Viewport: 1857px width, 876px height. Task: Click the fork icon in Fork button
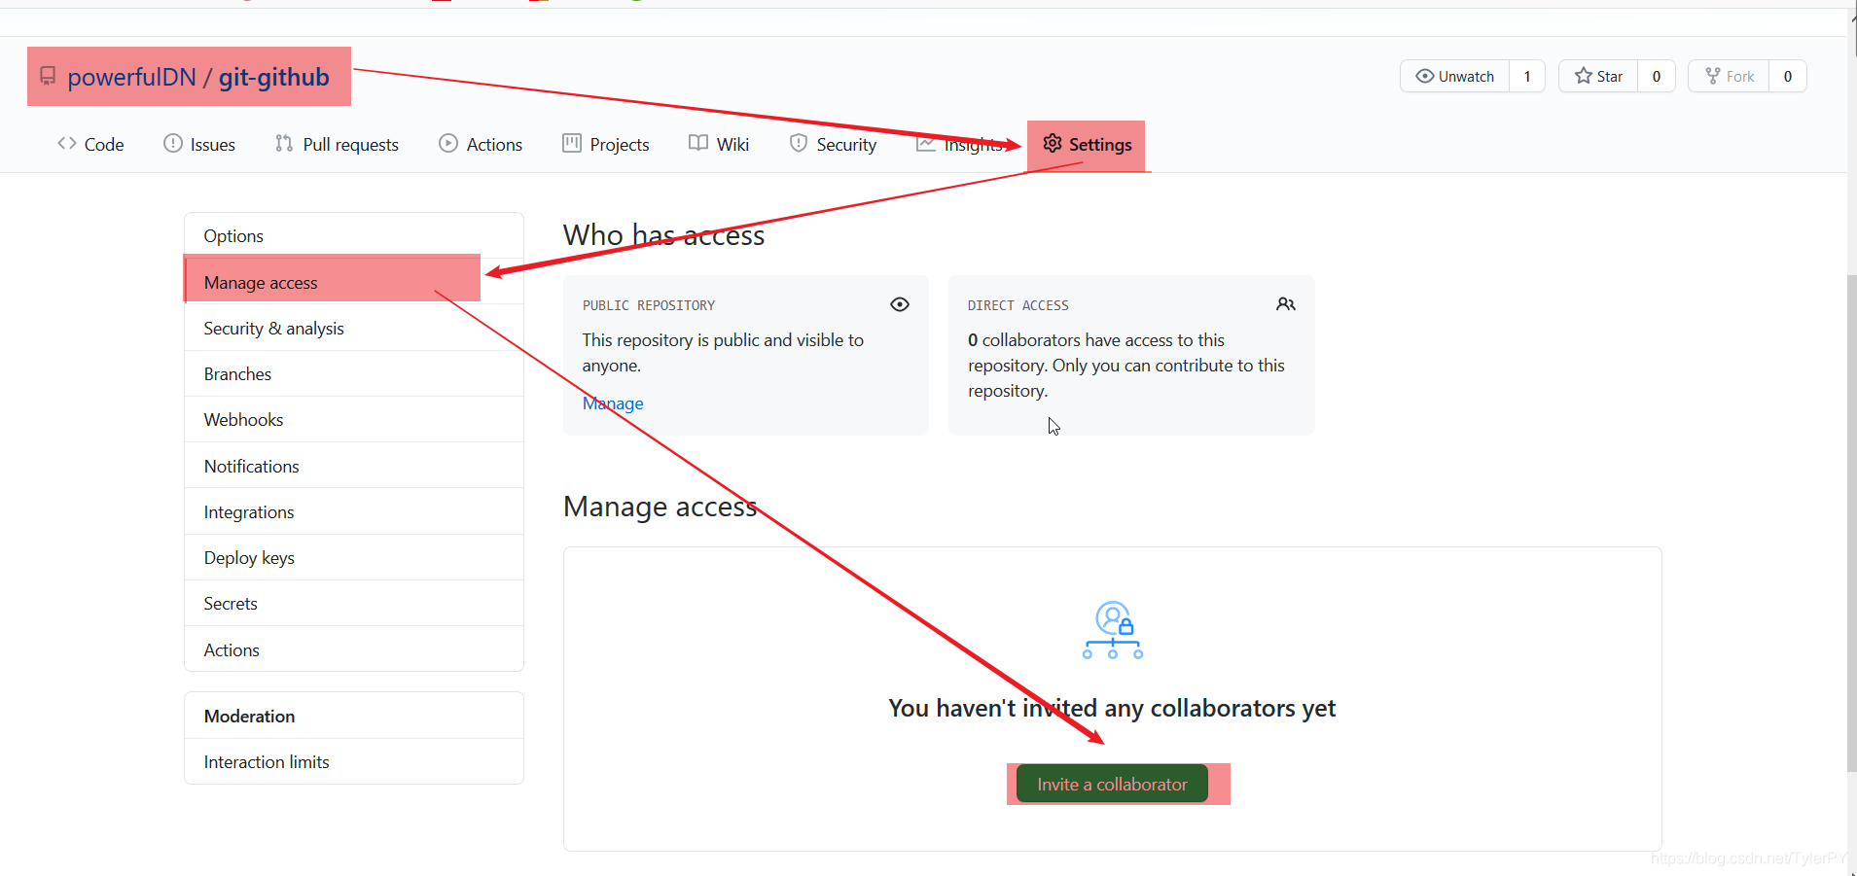coord(1713,76)
